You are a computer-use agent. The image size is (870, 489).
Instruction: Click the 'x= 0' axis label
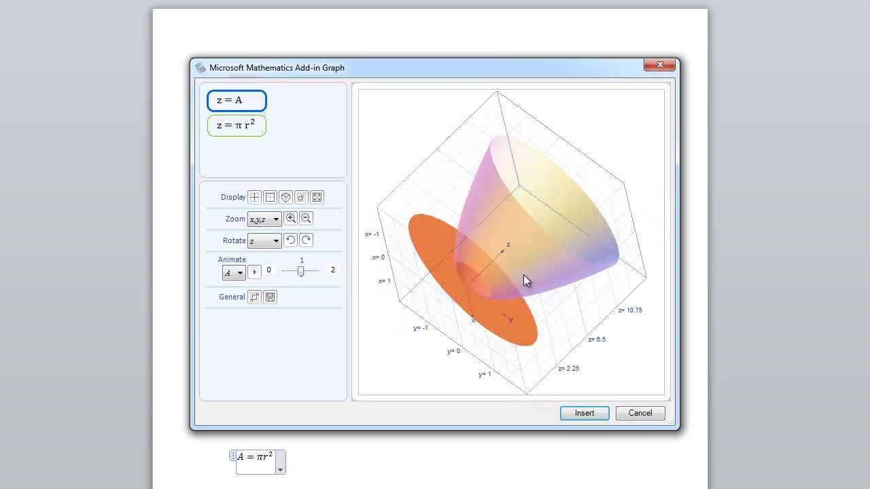click(379, 257)
